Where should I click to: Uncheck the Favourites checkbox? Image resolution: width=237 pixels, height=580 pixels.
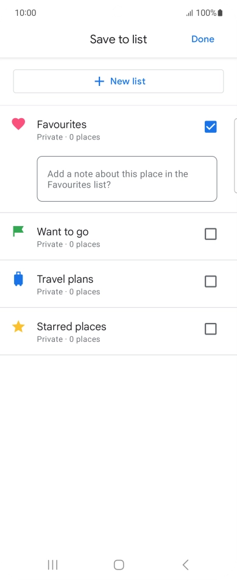tap(210, 127)
